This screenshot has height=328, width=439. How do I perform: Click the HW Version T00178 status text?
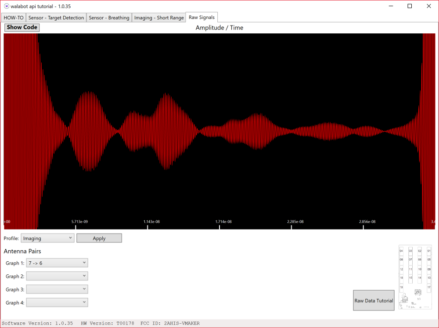[108, 323]
